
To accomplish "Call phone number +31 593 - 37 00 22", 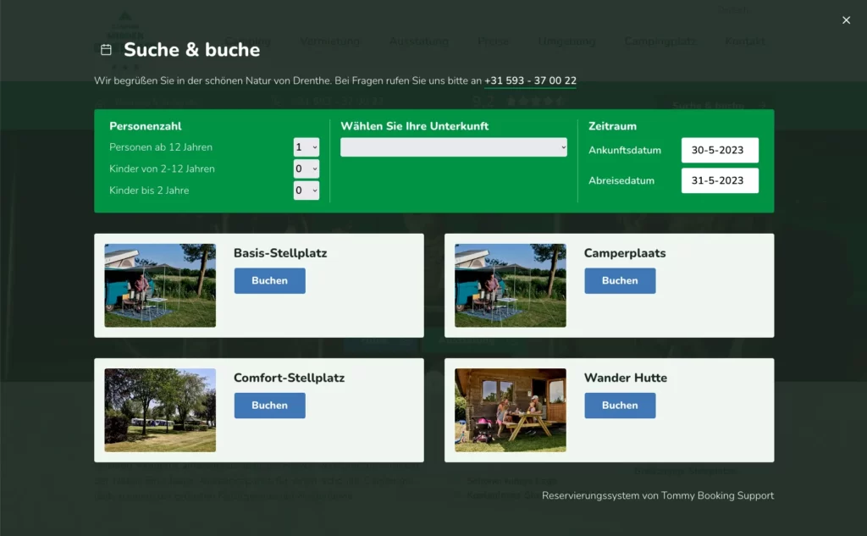I will tap(530, 80).
